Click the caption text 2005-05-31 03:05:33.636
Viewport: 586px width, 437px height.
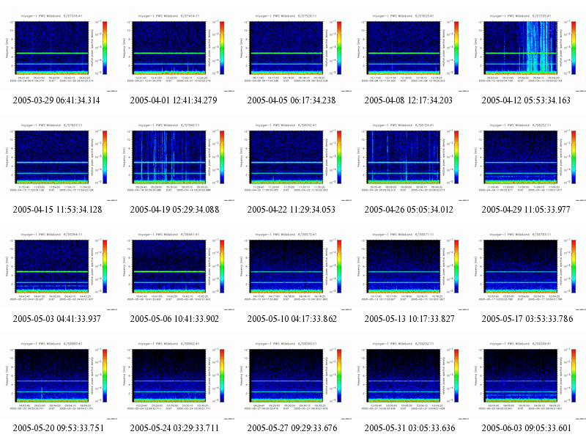(410, 428)
